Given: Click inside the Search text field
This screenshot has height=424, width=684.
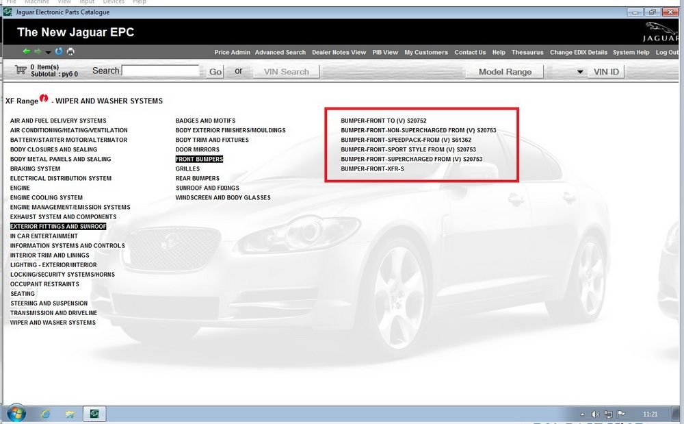Looking at the screenshot, I should pos(160,71).
